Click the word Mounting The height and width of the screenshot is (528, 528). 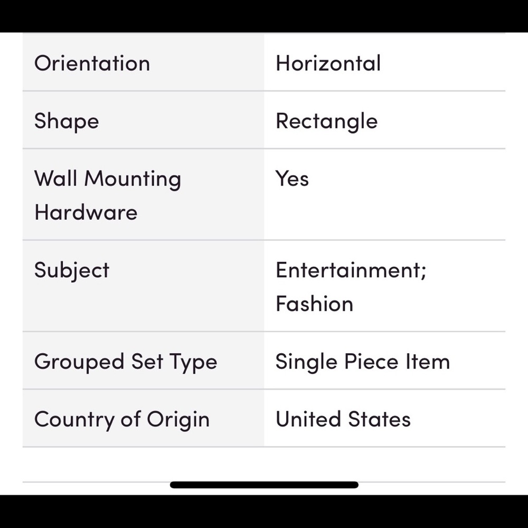pos(133,179)
